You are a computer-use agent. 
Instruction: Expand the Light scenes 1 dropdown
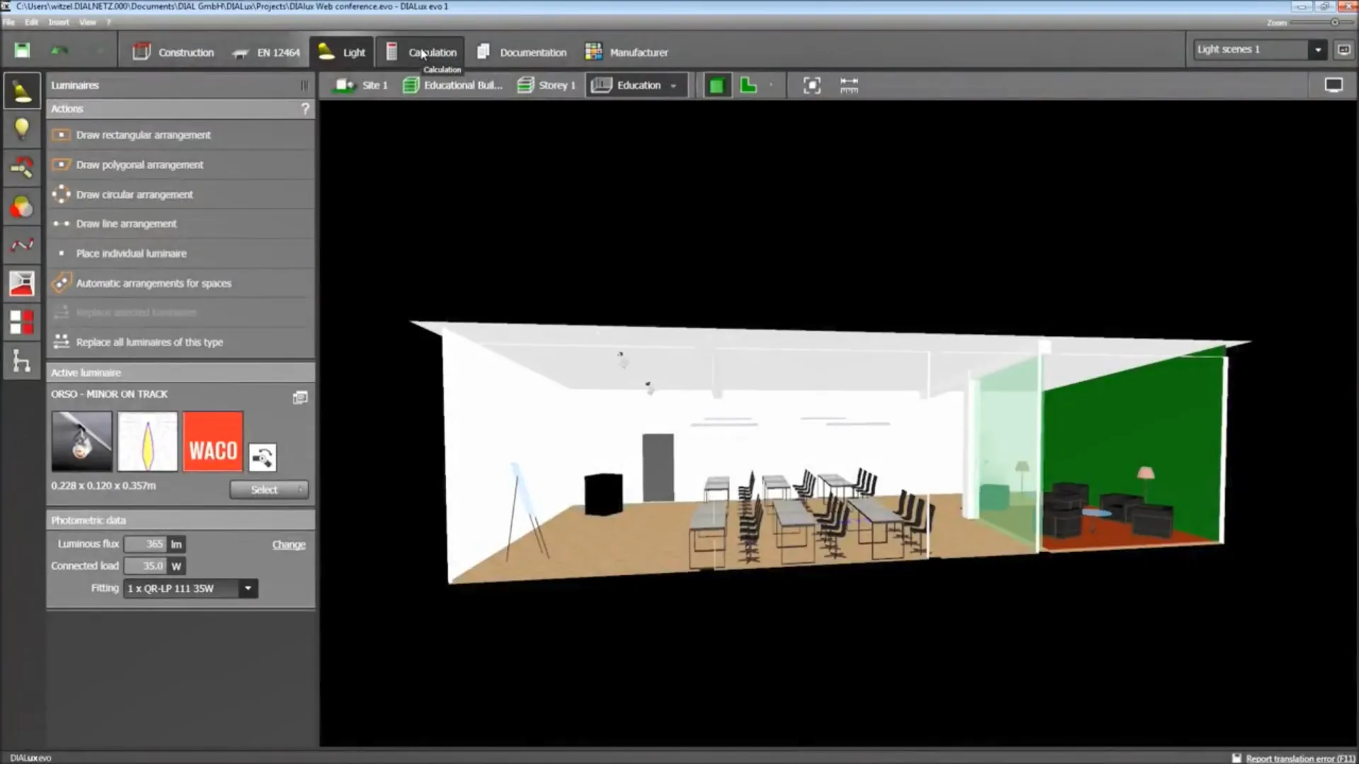tap(1317, 50)
